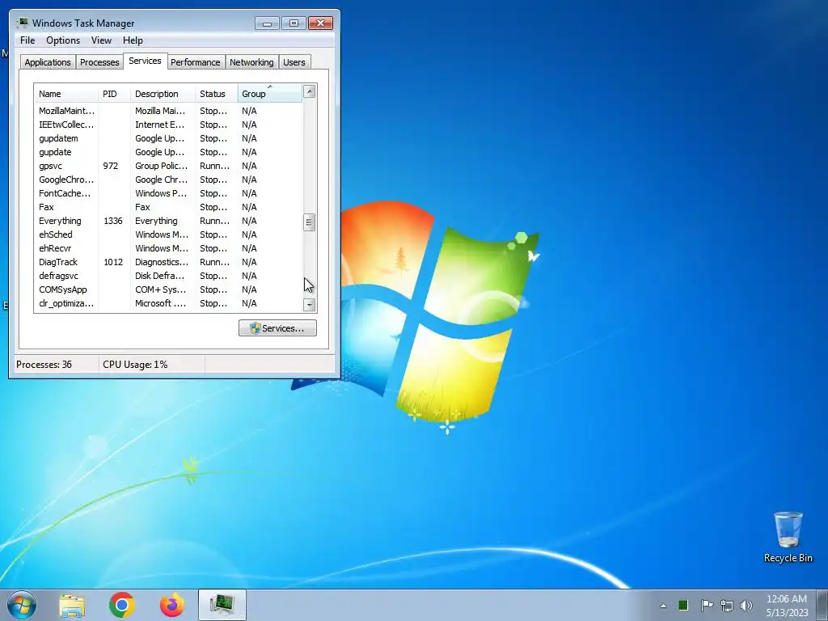Click PID 972 cell

point(110,166)
